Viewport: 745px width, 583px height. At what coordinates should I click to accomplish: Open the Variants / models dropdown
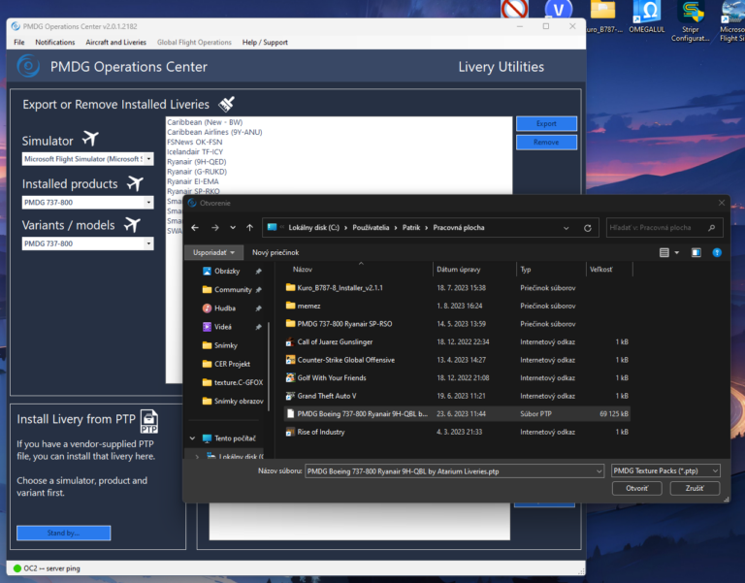[x=148, y=243]
